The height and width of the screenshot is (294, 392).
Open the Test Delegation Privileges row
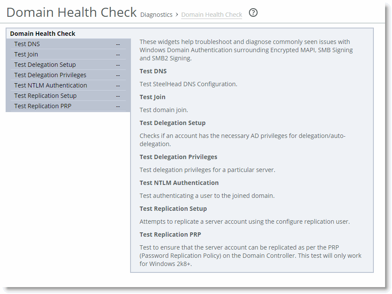click(x=68, y=75)
